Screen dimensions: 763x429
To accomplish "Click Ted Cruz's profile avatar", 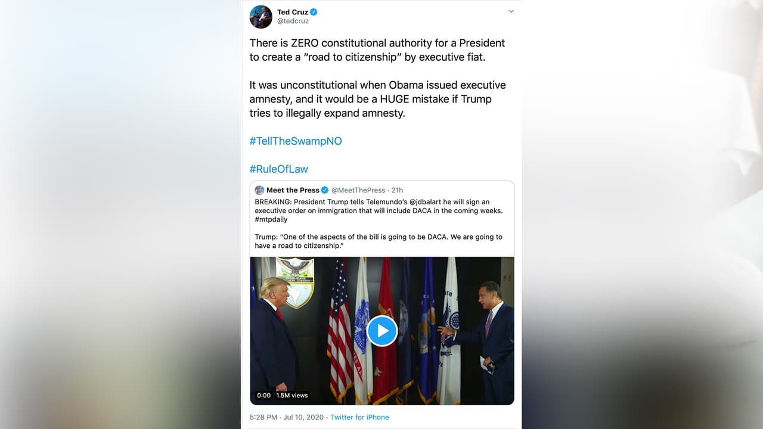I will [260, 17].
